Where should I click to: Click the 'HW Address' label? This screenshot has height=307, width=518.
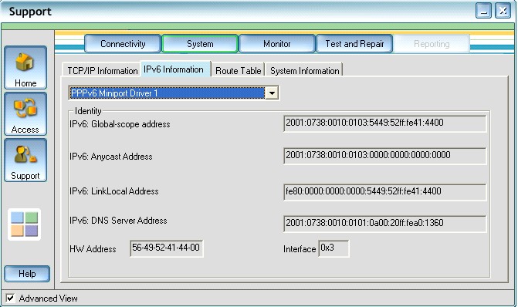click(93, 249)
